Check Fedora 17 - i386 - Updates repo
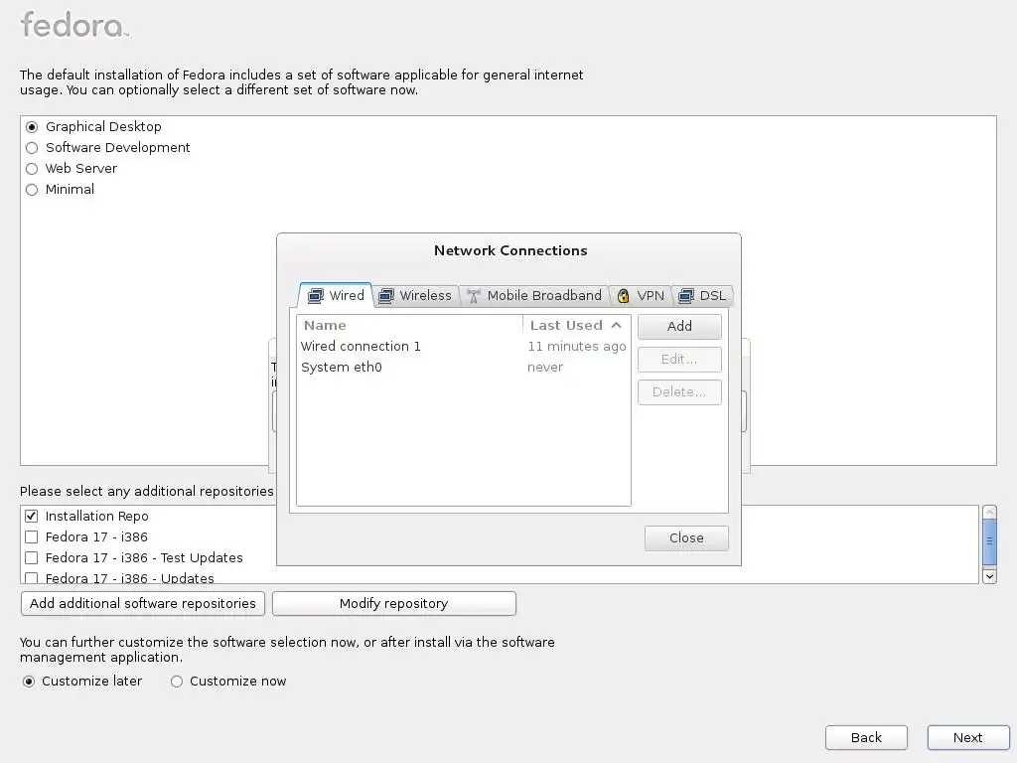The height and width of the screenshot is (763, 1017). pyautogui.click(x=31, y=577)
